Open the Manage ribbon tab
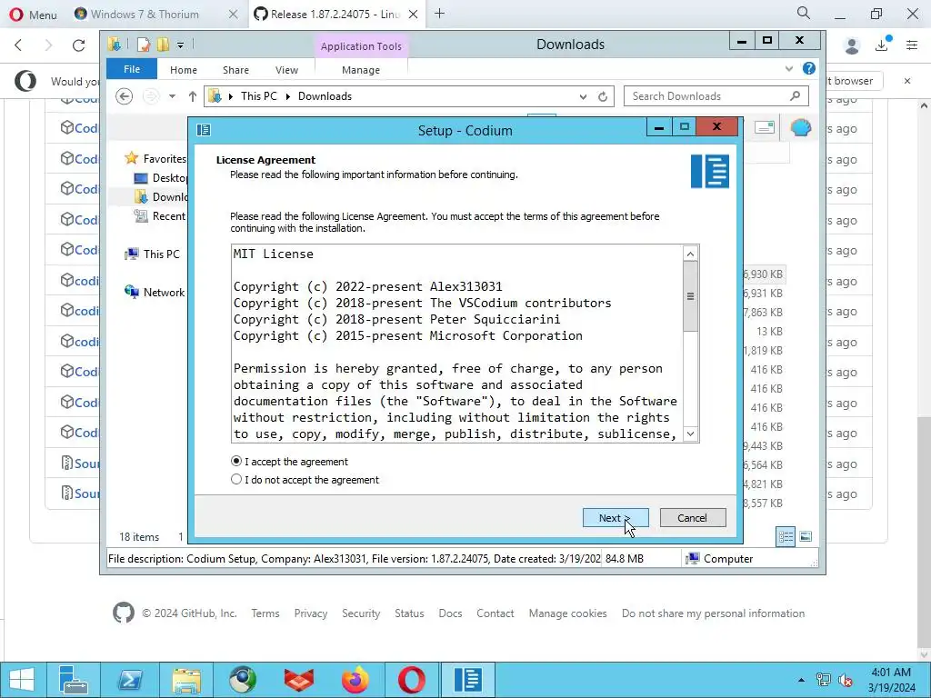 [361, 70]
